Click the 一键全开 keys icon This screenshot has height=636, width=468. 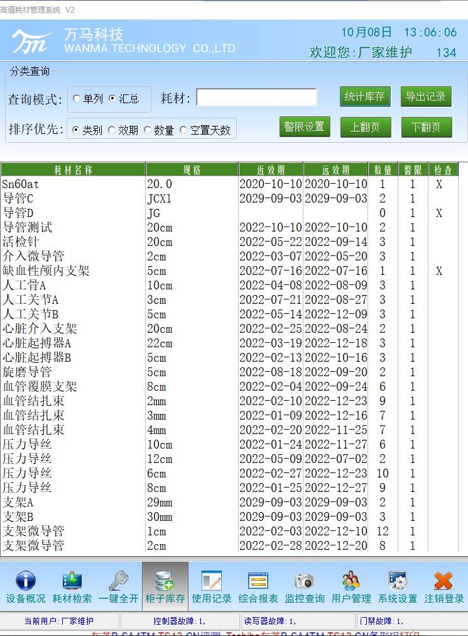click(118, 581)
